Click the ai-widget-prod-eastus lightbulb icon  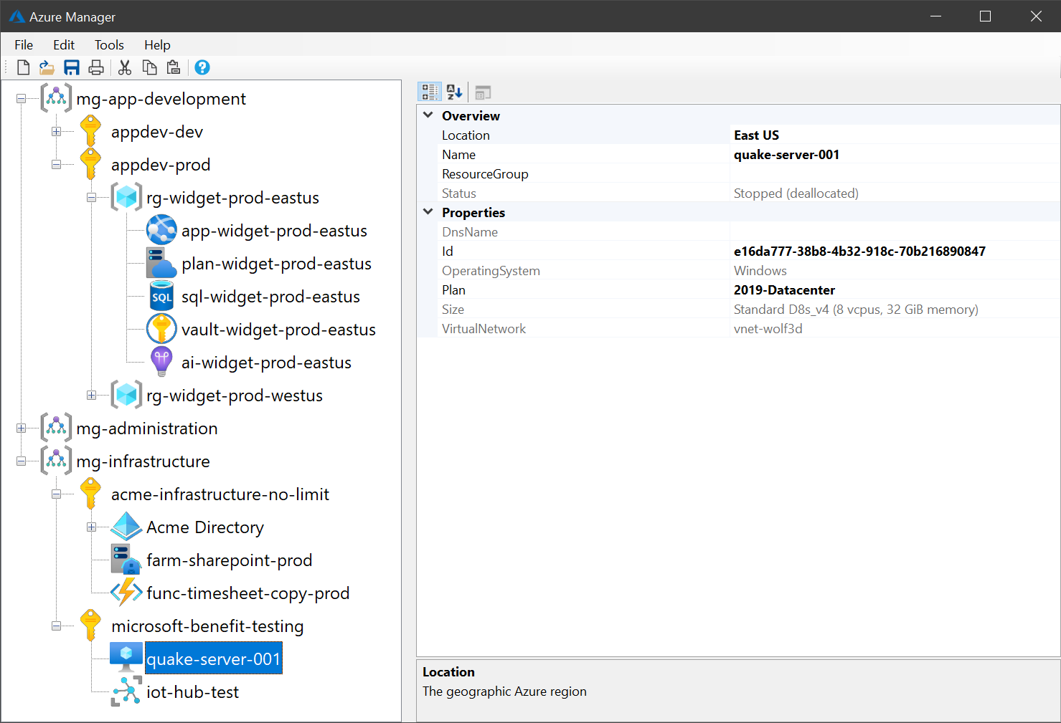161,362
